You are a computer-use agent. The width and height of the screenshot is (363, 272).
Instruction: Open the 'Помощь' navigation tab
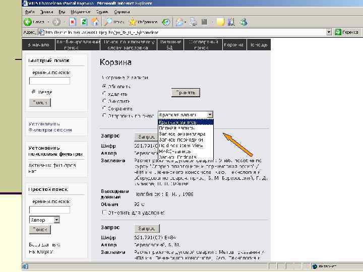[x=259, y=45]
